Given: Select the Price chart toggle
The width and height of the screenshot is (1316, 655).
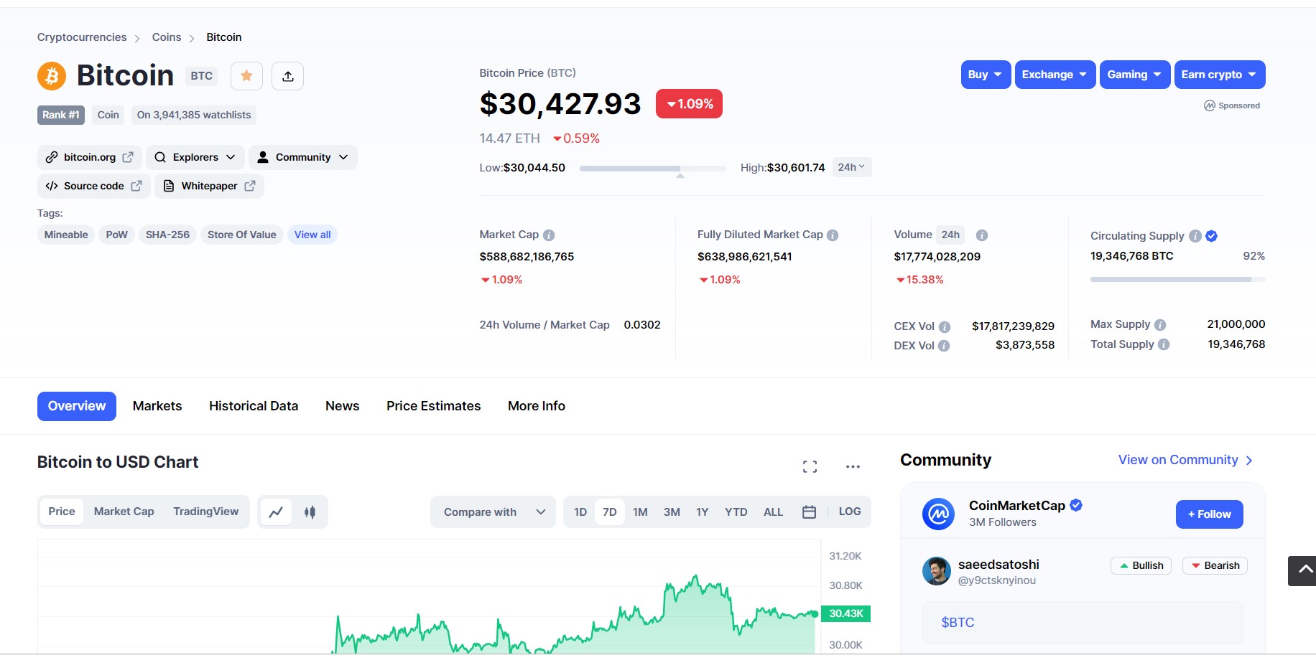Looking at the screenshot, I should 62,512.
